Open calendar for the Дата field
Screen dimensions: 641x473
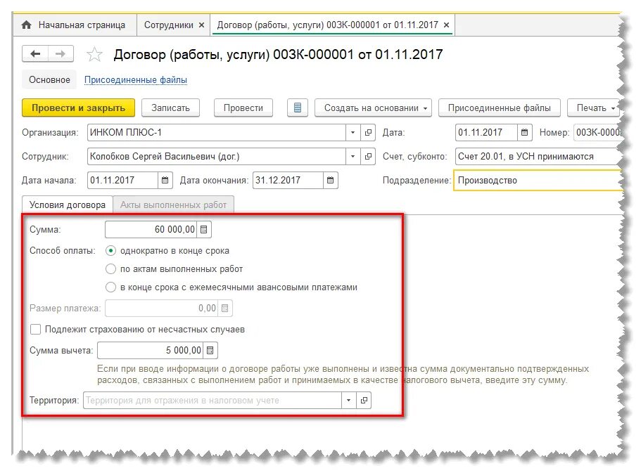tap(524, 132)
